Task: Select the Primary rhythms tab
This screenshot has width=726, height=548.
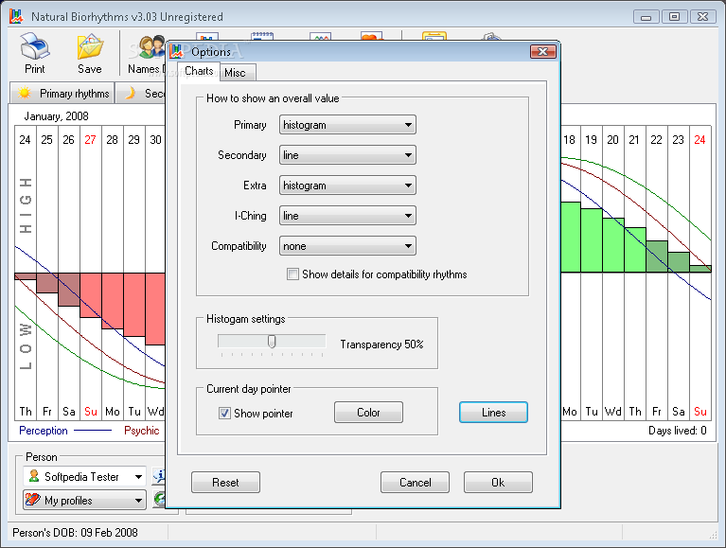Action: pos(62,93)
